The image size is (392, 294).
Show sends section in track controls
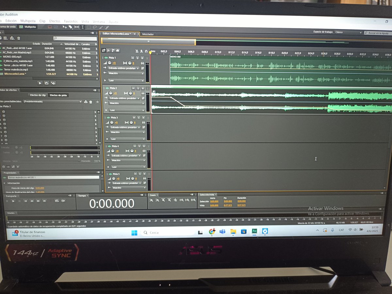113,50
